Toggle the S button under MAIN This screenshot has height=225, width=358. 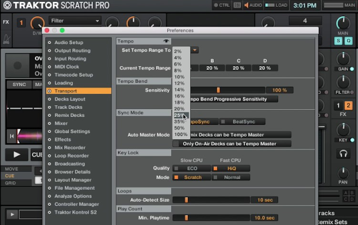[338, 41]
